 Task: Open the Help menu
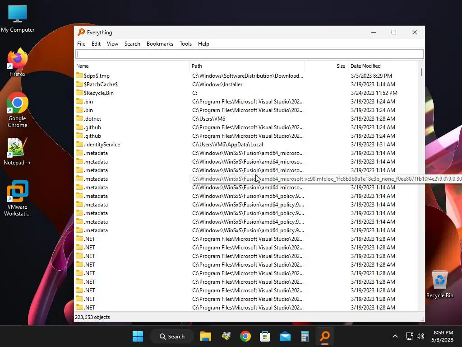pos(203,44)
